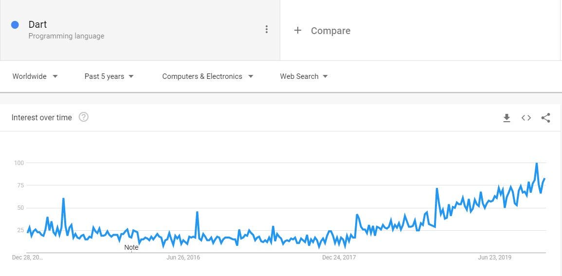Click the Compare text to add a term
This screenshot has width=562, height=276.
(330, 31)
